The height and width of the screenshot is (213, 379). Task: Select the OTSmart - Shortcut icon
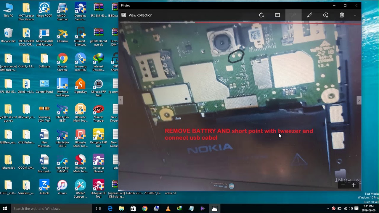point(80,37)
